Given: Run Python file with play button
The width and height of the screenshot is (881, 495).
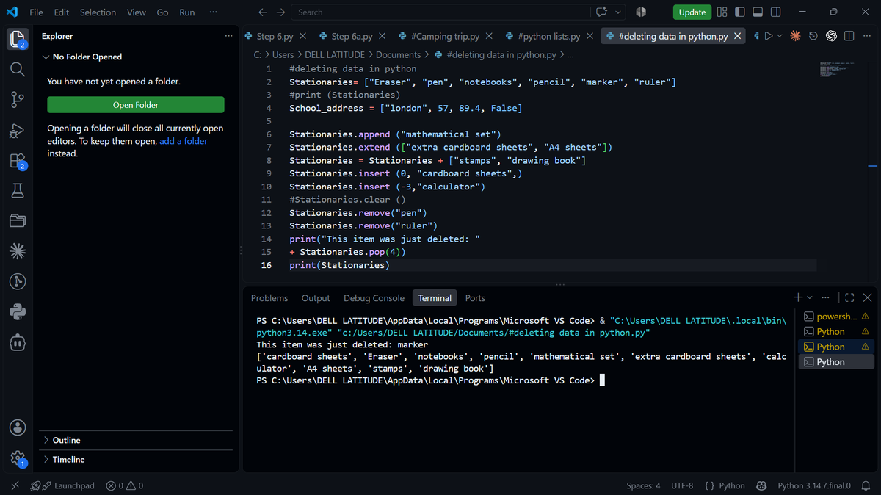Looking at the screenshot, I should click(769, 36).
